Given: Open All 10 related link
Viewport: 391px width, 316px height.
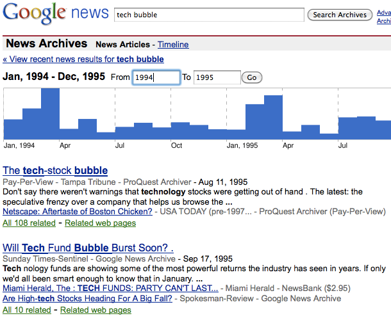Looking at the screenshot, I should click(x=27, y=310).
